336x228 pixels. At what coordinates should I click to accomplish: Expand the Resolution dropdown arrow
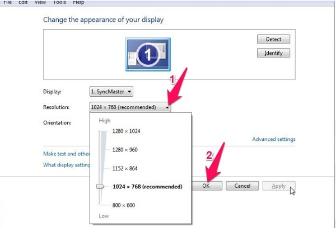click(167, 107)
